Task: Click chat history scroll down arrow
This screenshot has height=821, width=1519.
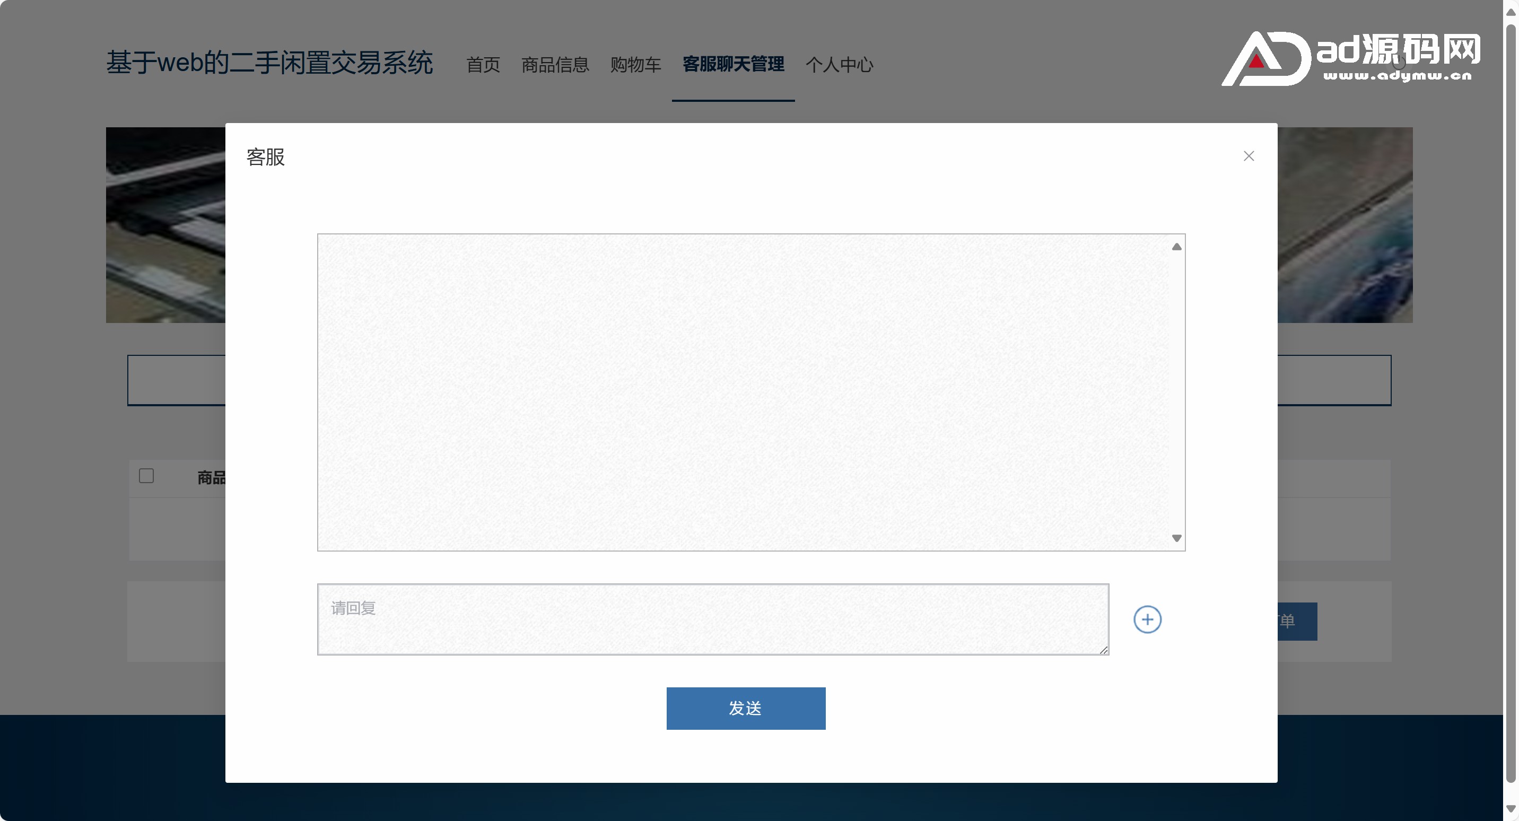Action: (1176, 538)
